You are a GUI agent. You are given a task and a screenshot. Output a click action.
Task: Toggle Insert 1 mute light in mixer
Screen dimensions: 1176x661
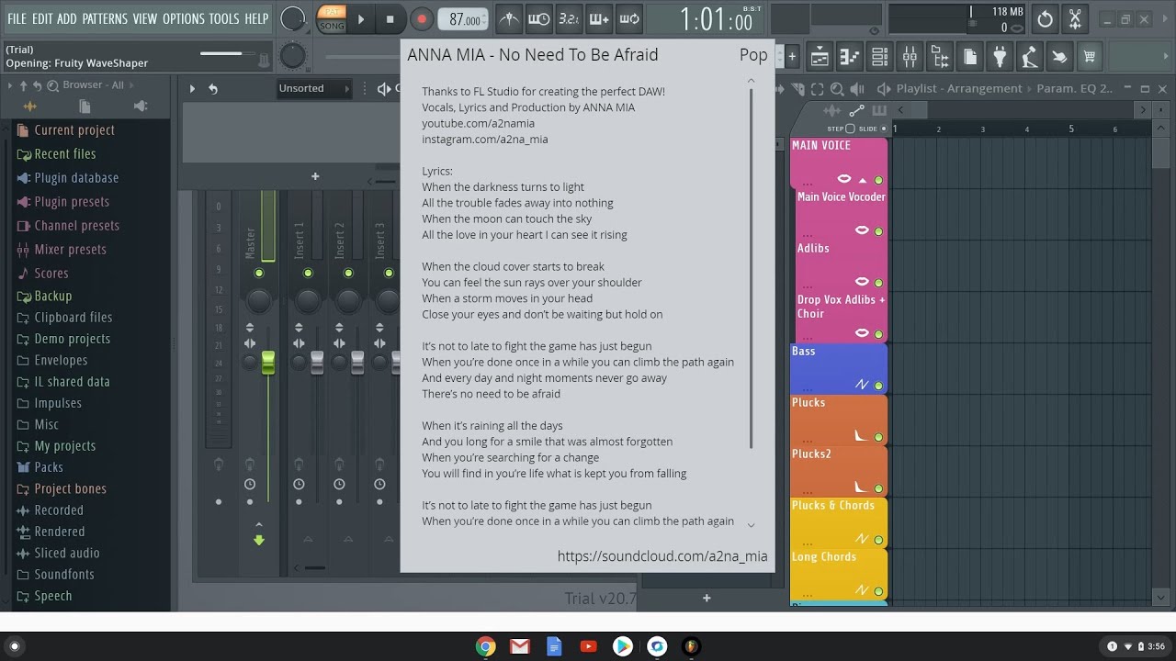click(x=308, y=273)
